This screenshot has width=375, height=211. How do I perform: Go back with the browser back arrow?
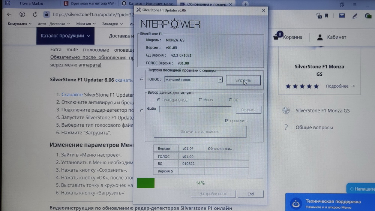click(x=9, y=14)
